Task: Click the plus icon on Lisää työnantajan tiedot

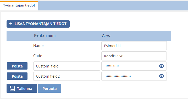Action: [x=11, y=24]
